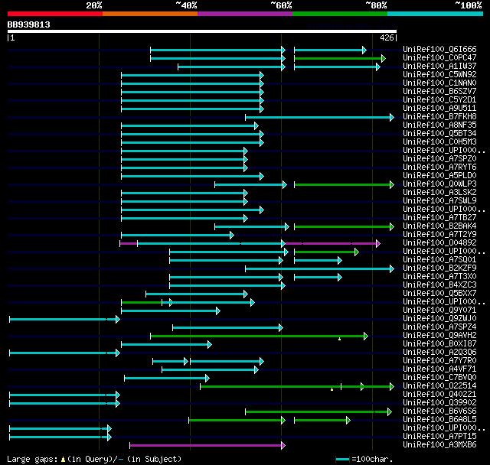Select the UniRef100_B7FKH8 label
Image resolution: width=490 pixels, height=465 pixels.
pyautogui.click(x=439, y=117)
